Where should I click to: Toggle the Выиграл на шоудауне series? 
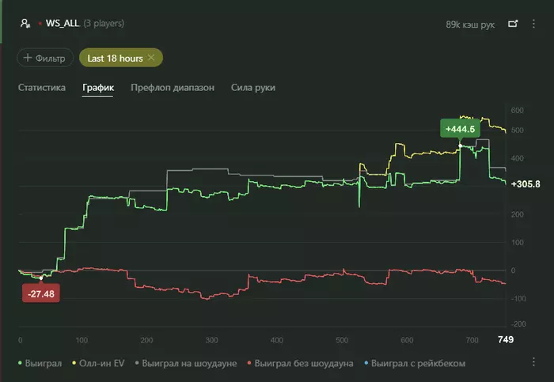[x=186, y=363]
